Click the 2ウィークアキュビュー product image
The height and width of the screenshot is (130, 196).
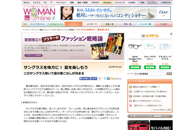[x=150, y=46]
